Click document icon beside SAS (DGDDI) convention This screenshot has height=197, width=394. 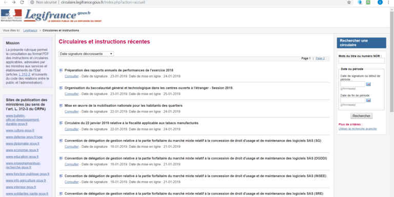pos(61,159)
